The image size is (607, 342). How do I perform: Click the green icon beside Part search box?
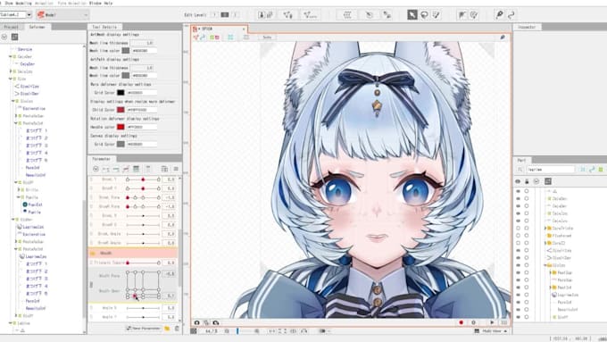click(601, 170)
